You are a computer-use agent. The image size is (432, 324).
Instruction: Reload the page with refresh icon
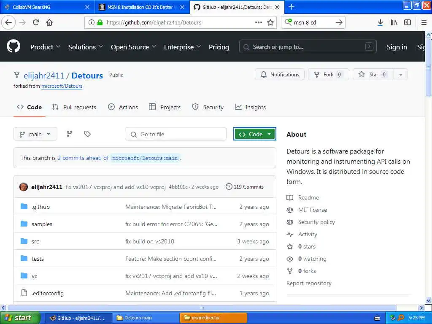pyautogui.click(x=36, y=22)
